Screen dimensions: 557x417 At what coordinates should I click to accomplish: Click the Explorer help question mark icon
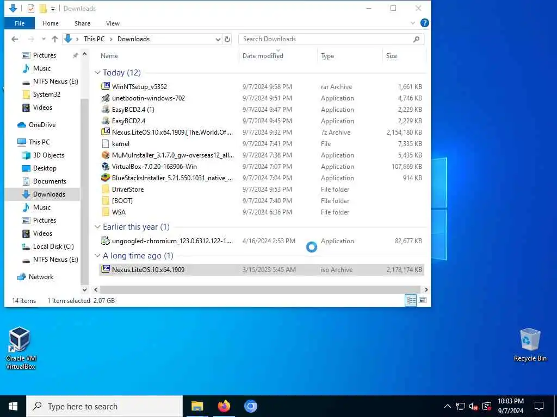[424, 23]
